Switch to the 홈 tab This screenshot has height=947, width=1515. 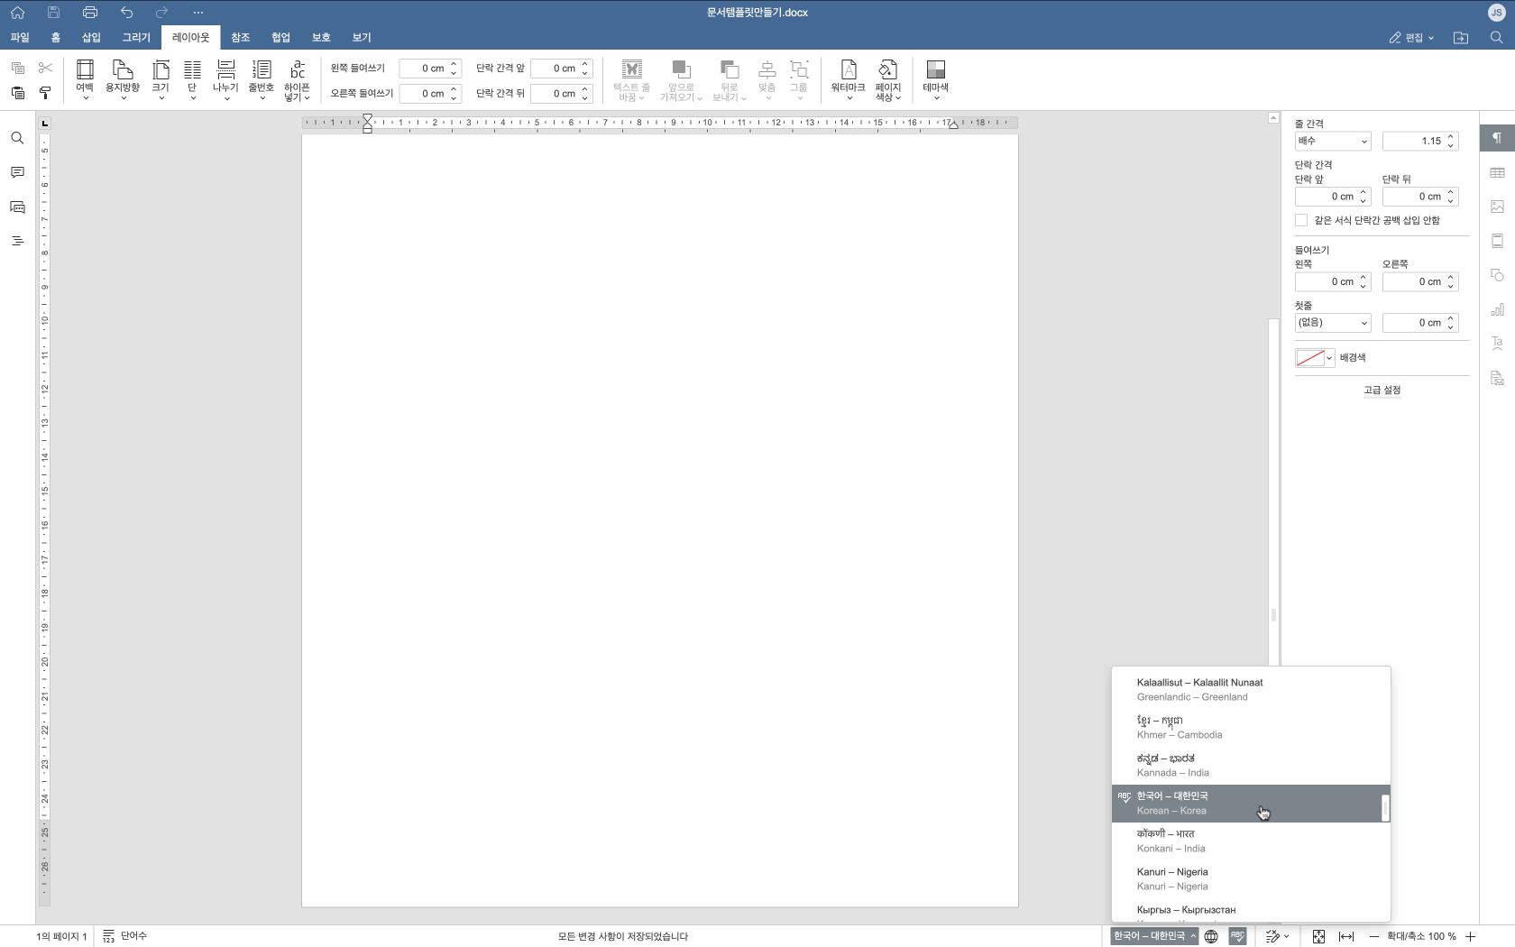tap(56, 37)
